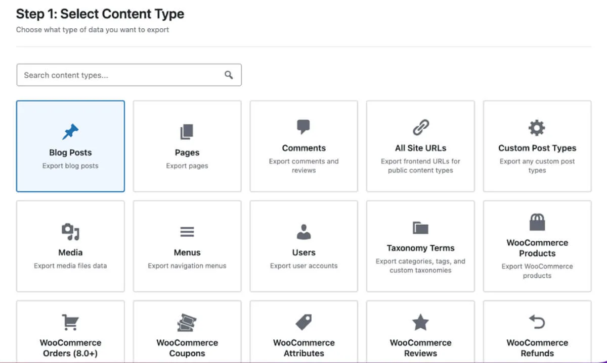
Task: Click the Menus hamburger lines icon
Action: pos(187,232)
